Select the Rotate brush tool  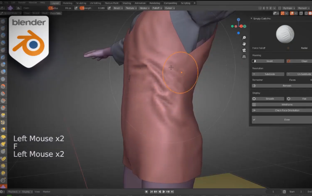pyautogui.click(x=3, y=173)
